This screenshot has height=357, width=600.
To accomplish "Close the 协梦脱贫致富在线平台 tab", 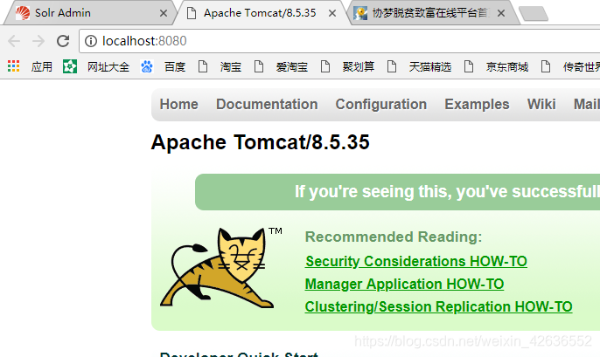I will pos(501,13).
